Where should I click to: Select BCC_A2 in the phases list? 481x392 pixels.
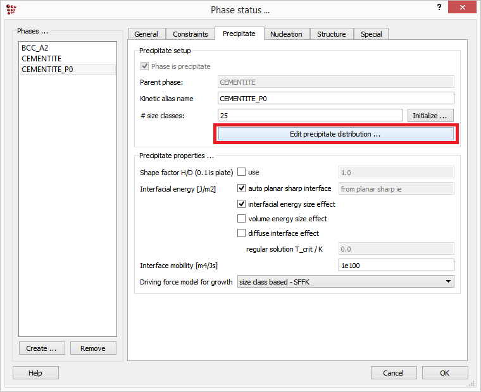pyautogui.click(x=35, y=48)
